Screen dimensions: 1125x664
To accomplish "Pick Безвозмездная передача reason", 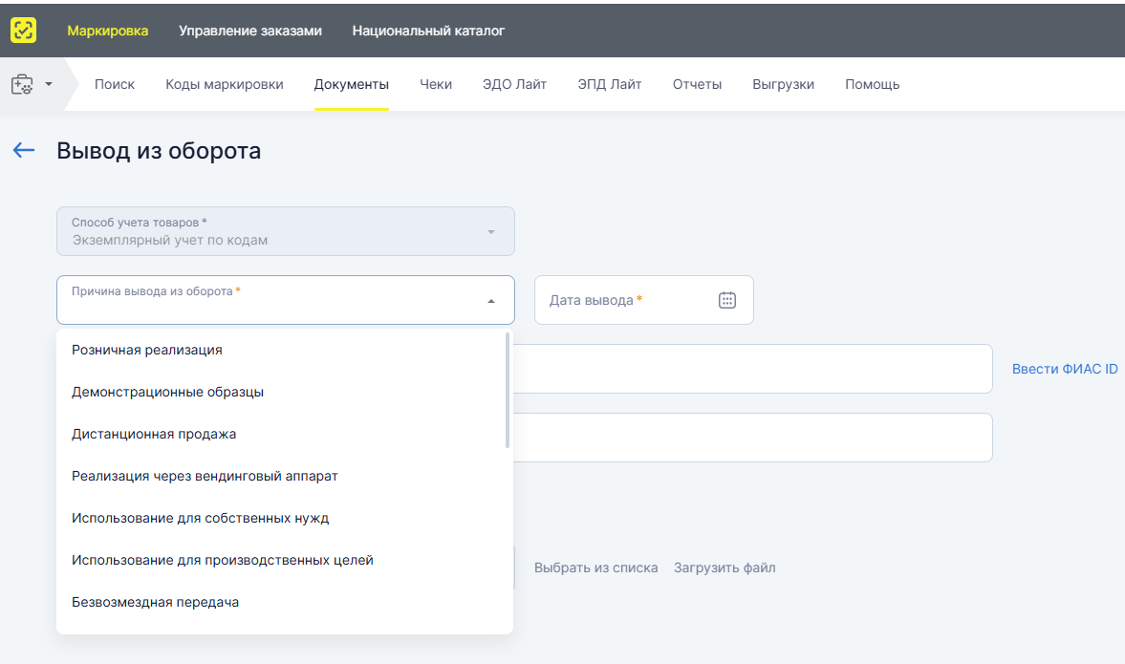I will pos(155,602).
